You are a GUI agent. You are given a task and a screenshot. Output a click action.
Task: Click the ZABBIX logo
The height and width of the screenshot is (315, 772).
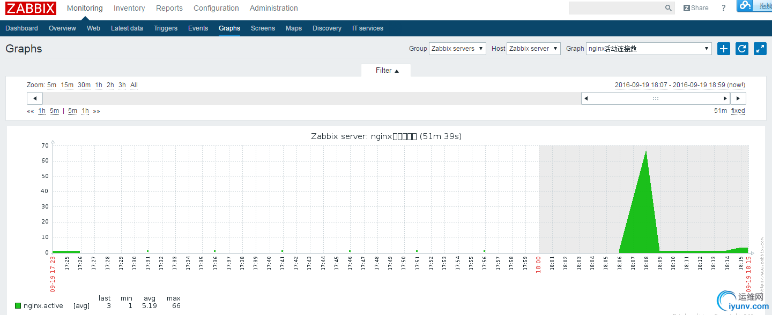coord(31,8)
